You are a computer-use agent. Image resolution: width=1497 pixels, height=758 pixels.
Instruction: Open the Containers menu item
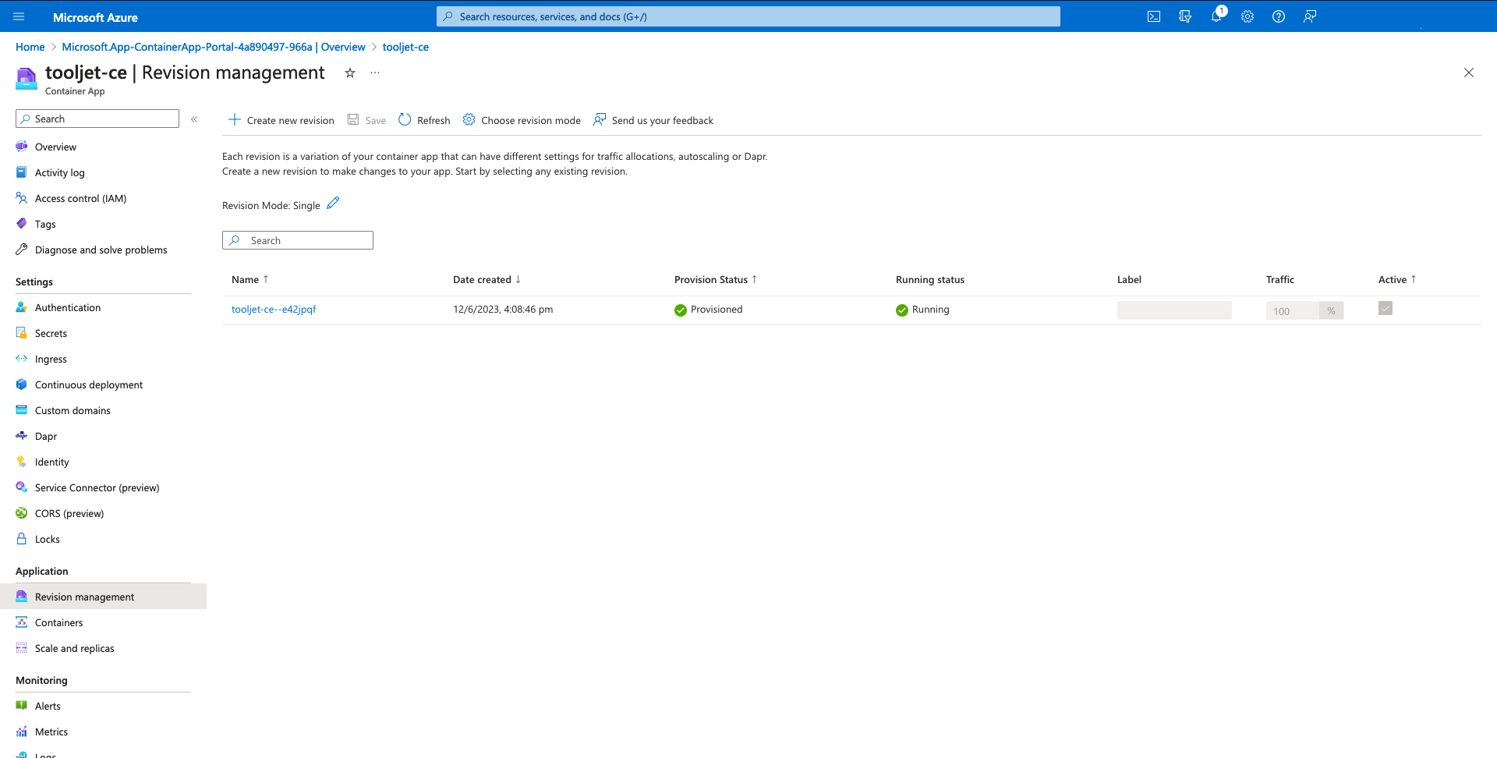tap(58, 622)
